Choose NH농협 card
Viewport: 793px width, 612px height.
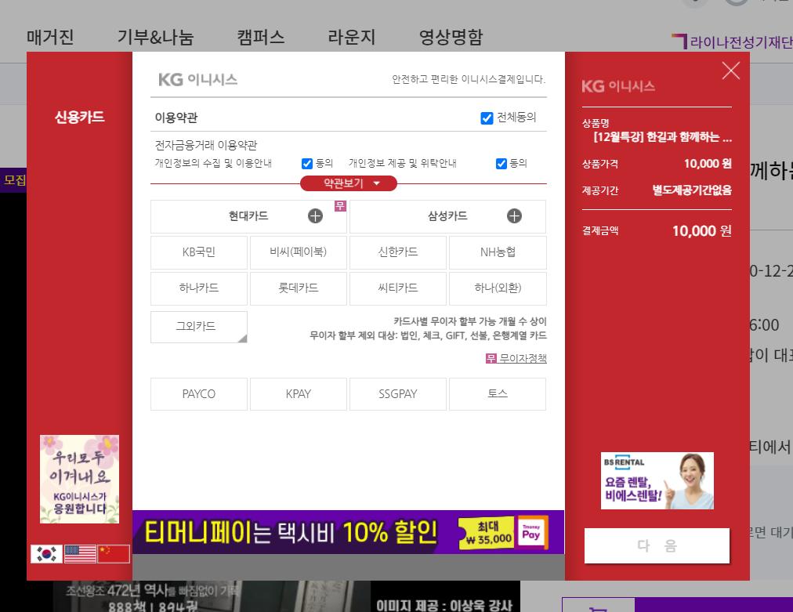pyautogui.click(x=498, y=252)
